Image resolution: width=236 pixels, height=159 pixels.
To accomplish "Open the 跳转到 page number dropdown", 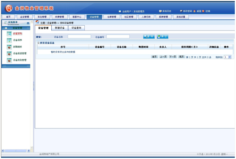I will click(228, 57).
